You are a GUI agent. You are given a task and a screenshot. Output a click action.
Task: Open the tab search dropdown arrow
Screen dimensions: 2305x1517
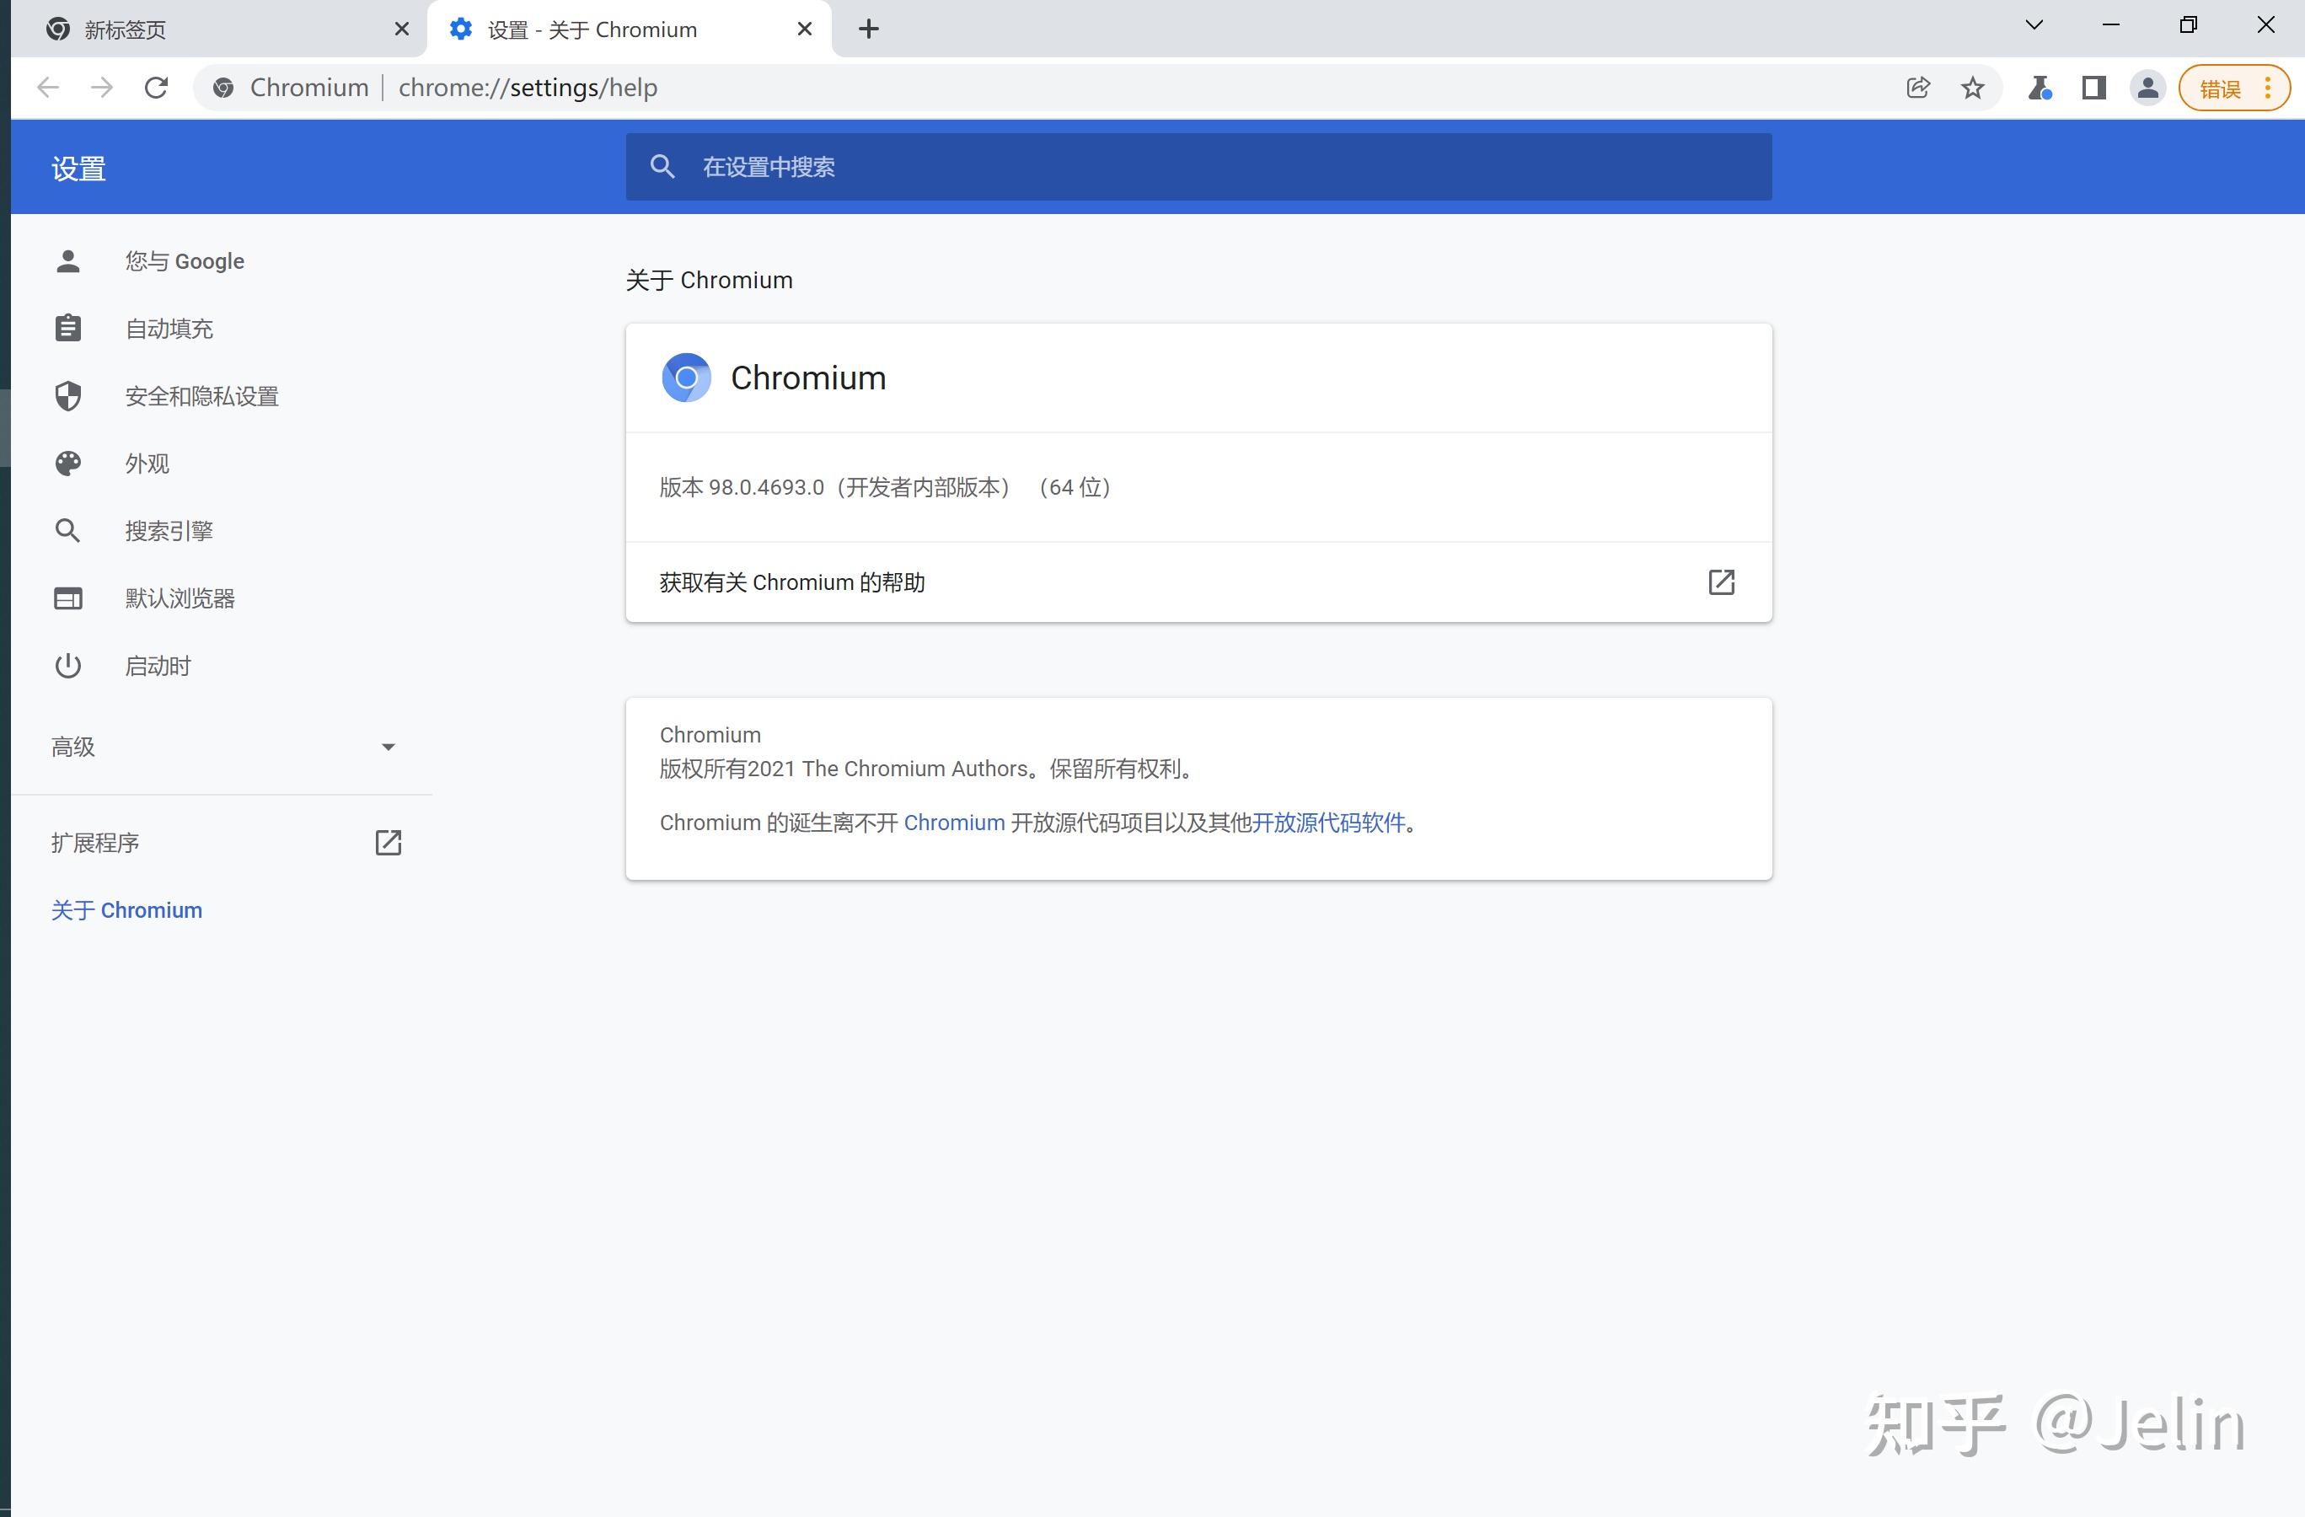pyautogui.click(x=2033, y=24)
